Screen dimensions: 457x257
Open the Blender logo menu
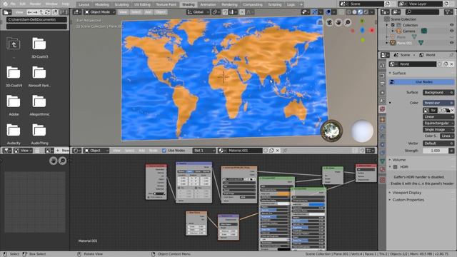5,4
